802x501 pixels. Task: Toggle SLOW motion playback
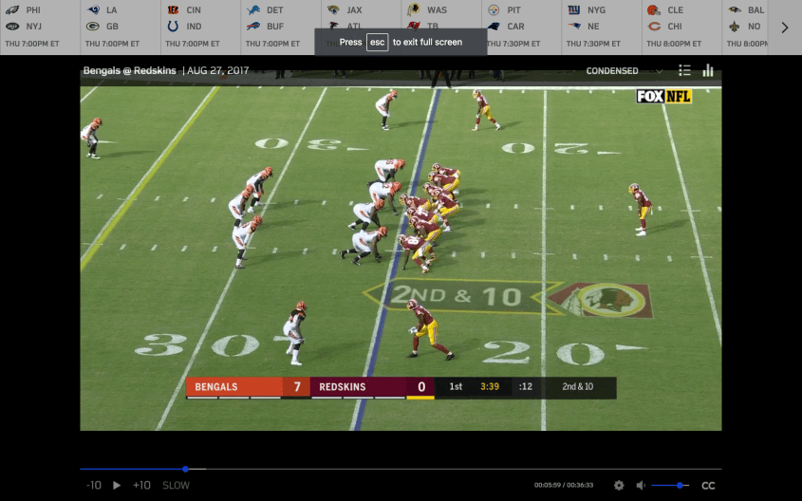tap(176, 485)
